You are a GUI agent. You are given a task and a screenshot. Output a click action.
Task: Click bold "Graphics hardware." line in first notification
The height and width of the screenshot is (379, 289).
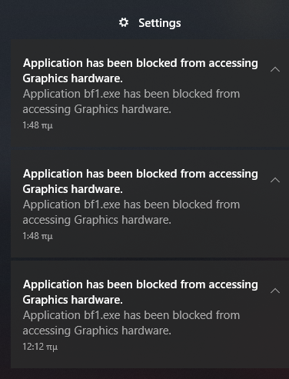pyautogui.click(x=72, y=78)
